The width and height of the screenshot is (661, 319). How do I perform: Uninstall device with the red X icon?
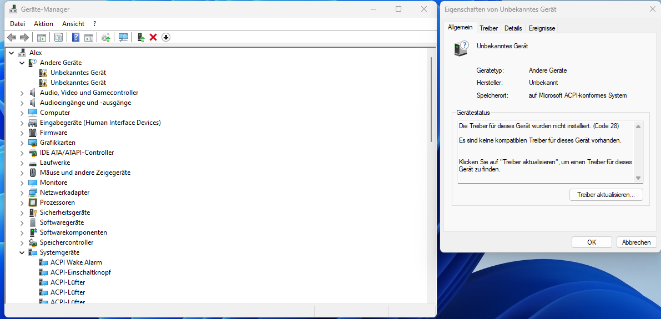tap(153, 38)
